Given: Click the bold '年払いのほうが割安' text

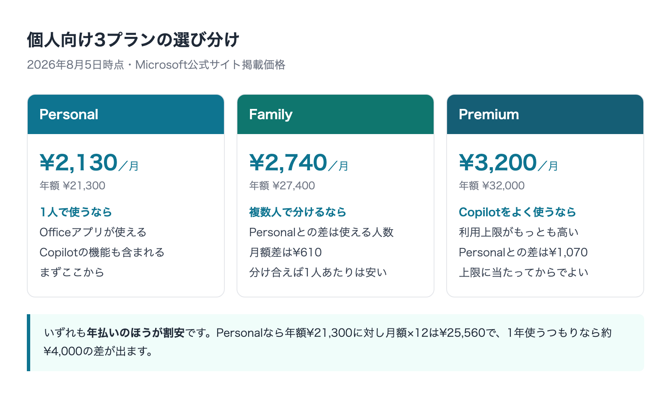Looking at the screenshot, I should pyautogui.click(x=136, y=333).
